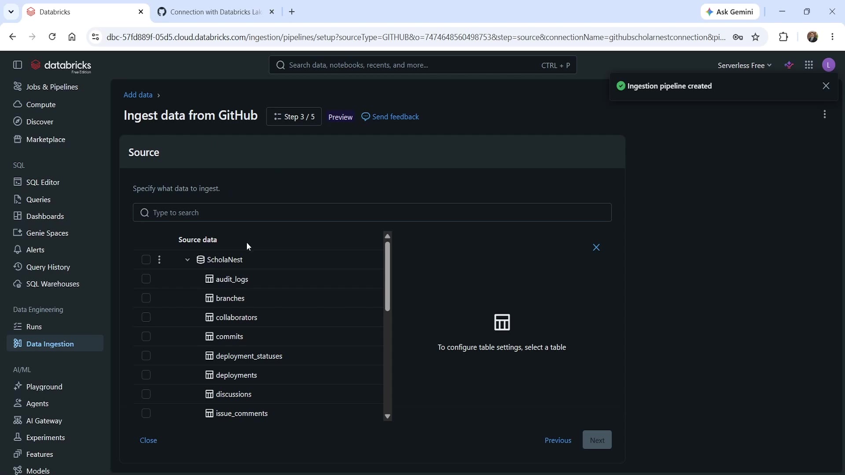The height and width of the screenshot is (475, 845).
Task: Tick the commits checkbox
Action: pos(146,336)
